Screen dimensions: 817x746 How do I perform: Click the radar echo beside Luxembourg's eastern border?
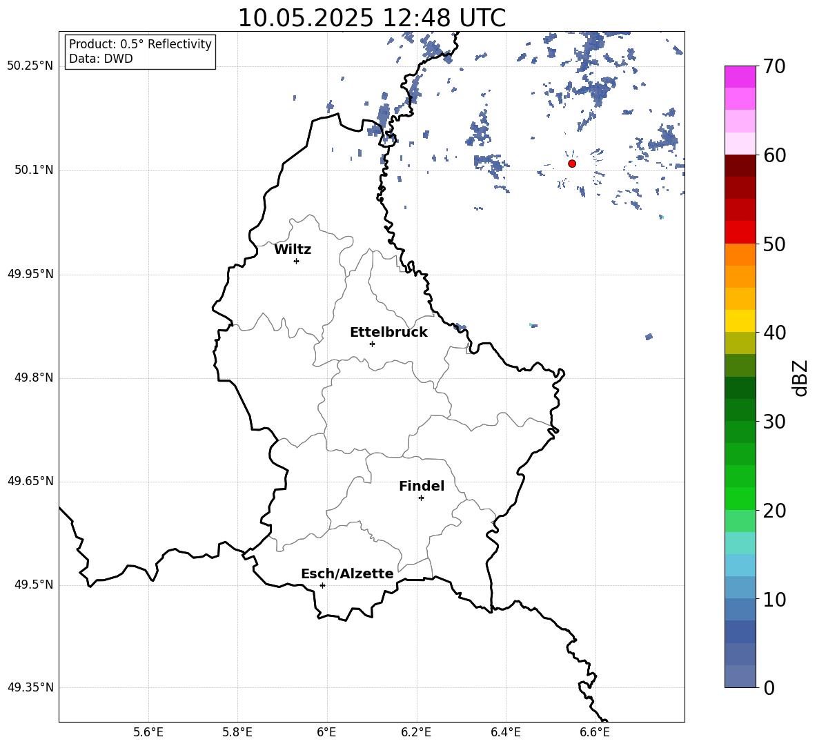[x=460, y=328]
